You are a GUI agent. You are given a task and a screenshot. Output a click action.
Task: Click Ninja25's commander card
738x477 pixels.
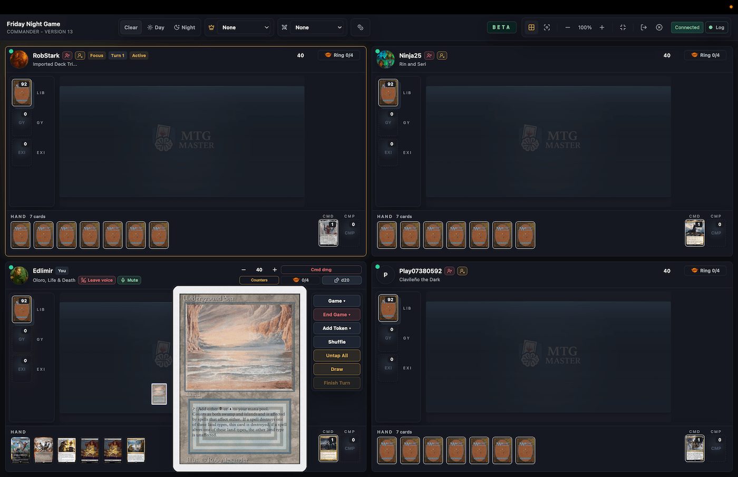[x=695, y=233]
